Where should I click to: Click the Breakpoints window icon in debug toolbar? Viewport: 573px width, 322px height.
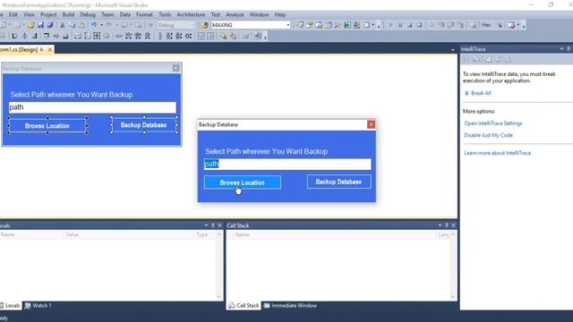(x=511, y=25)
